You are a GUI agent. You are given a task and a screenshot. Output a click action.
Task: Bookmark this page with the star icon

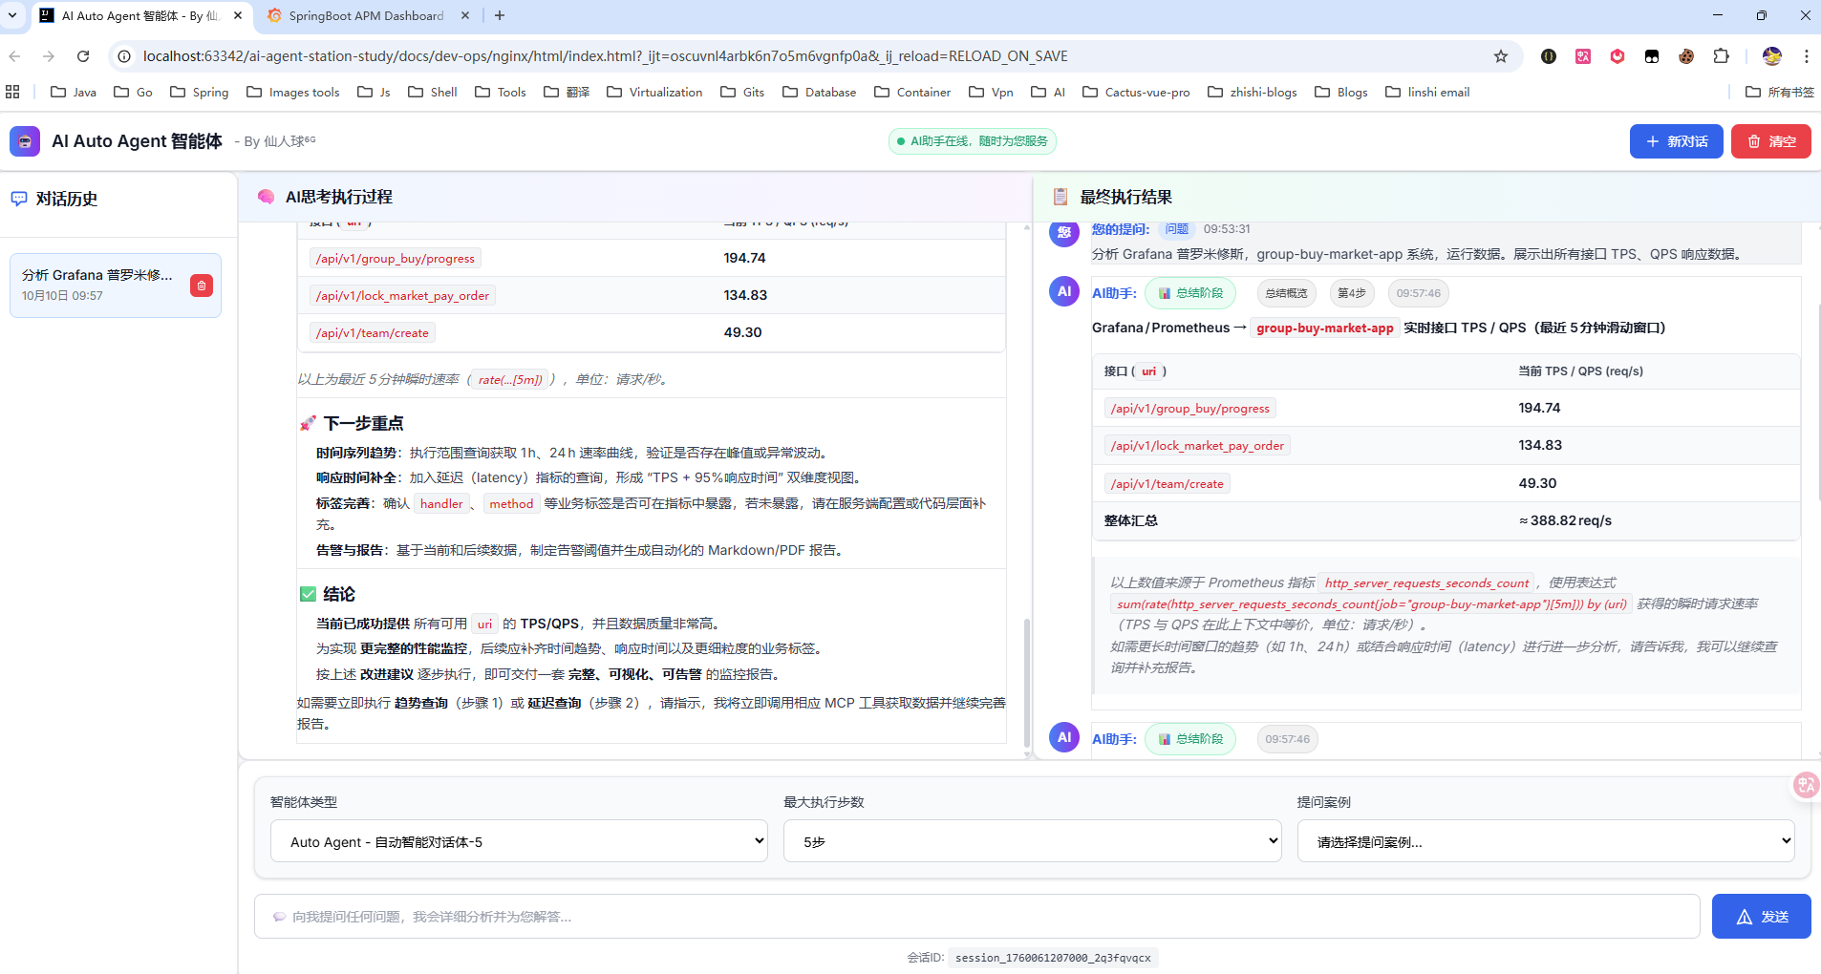point(1500,56)
